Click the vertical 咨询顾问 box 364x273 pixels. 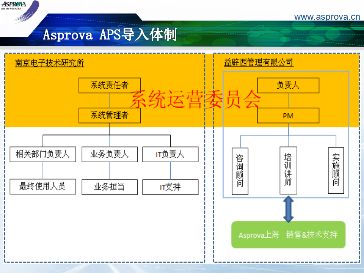pos(240,171)
